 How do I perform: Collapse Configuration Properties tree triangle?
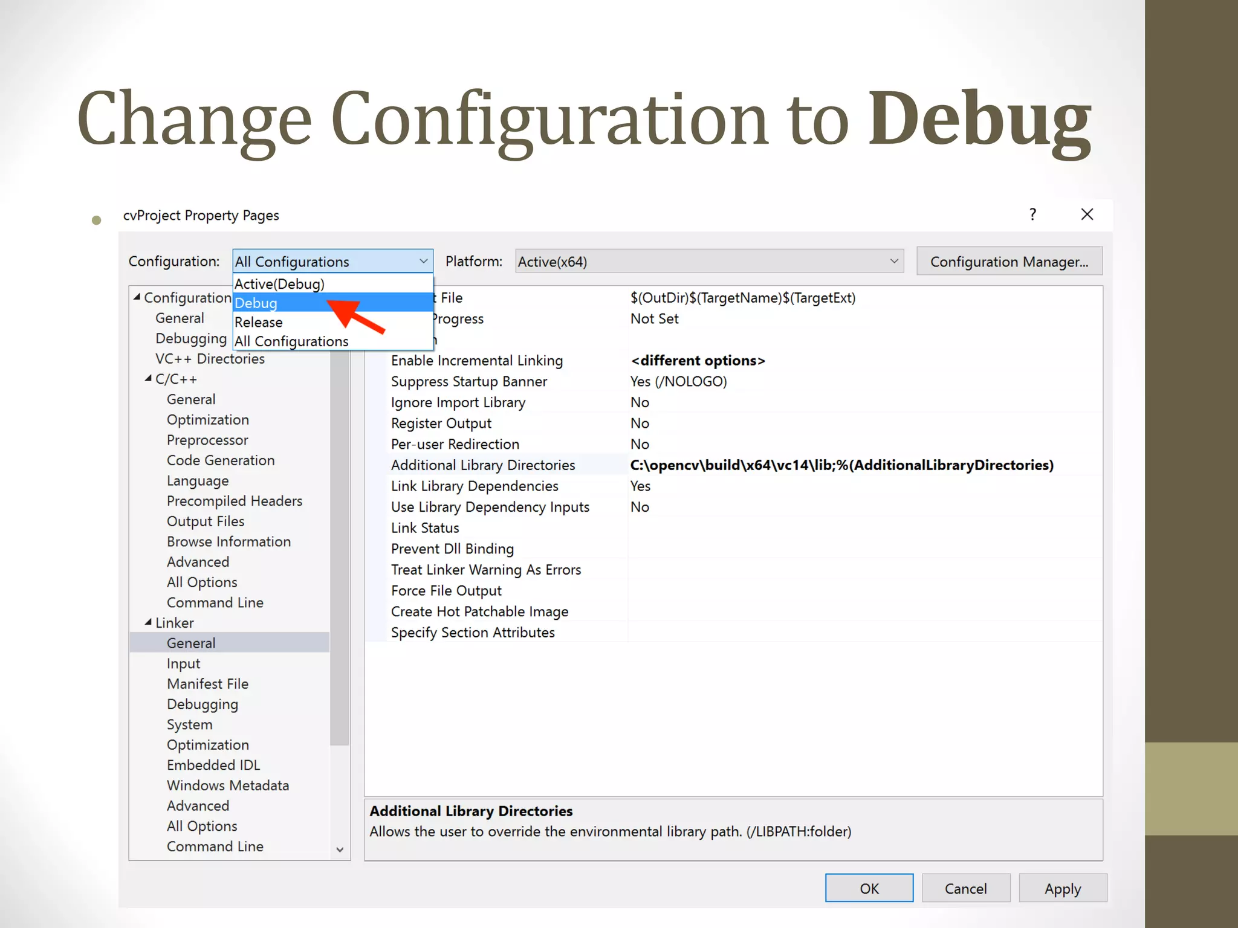coord(137,297)
